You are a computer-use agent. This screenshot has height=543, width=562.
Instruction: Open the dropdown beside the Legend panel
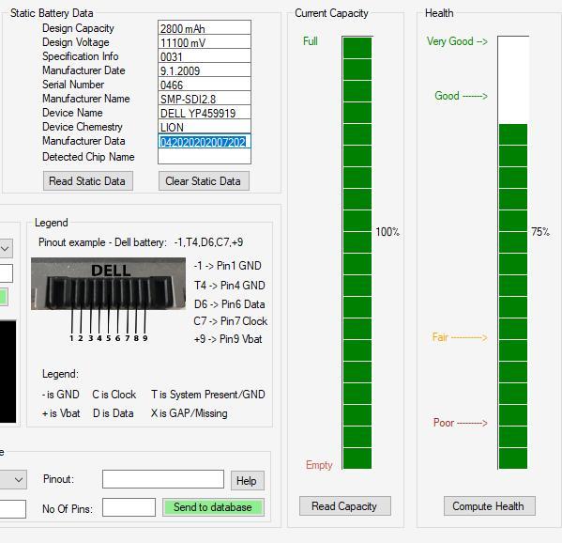(x=6, y=248)
